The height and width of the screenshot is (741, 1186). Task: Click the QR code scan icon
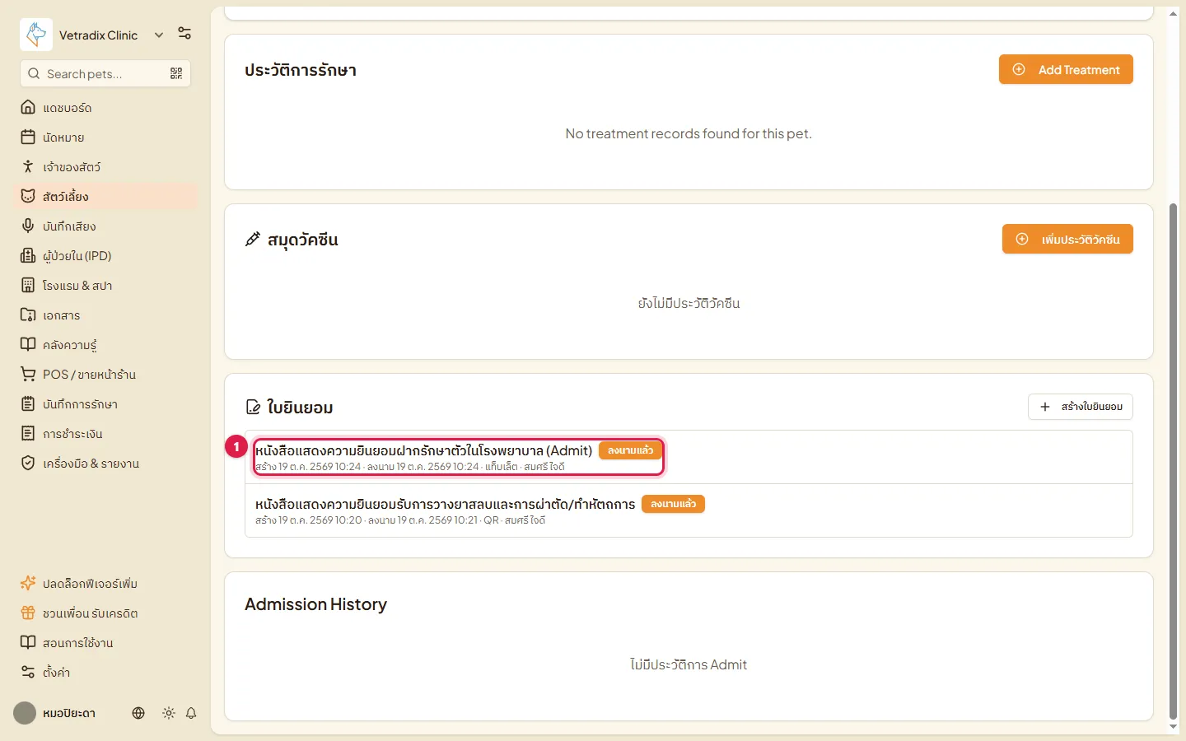tap(176, 73)
